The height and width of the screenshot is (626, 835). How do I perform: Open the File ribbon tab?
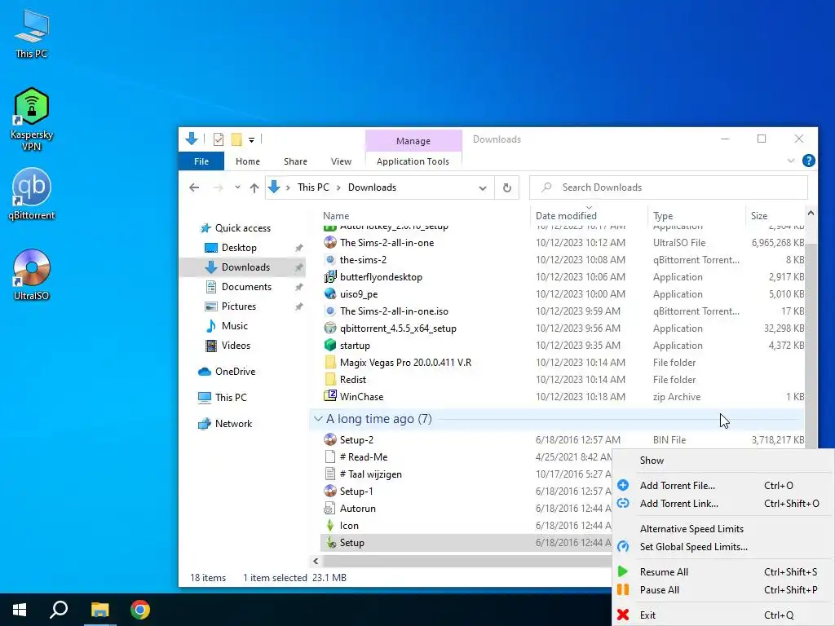pos(201,161)
